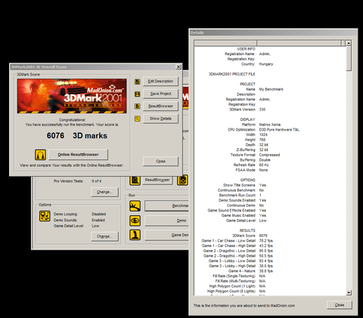Select the '3DMark Version' 330 row

tap(247, 110)
